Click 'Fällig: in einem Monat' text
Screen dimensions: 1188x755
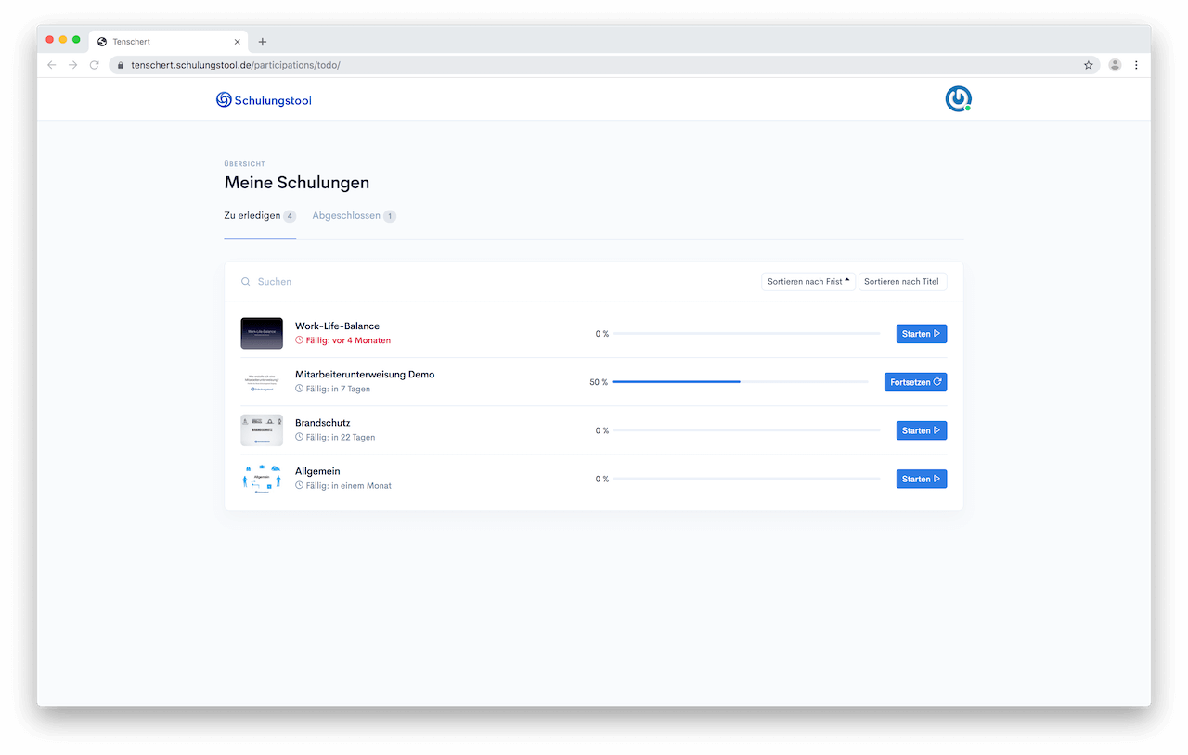click(x=349, y=485)
